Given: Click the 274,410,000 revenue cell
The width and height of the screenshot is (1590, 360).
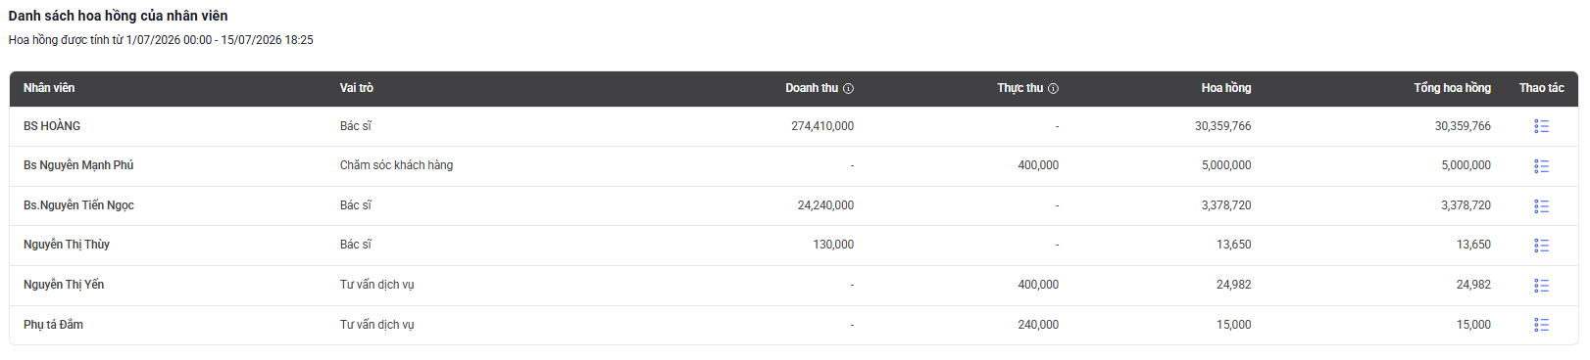Looking at the screenshot, I should click(x=822, y=126).
